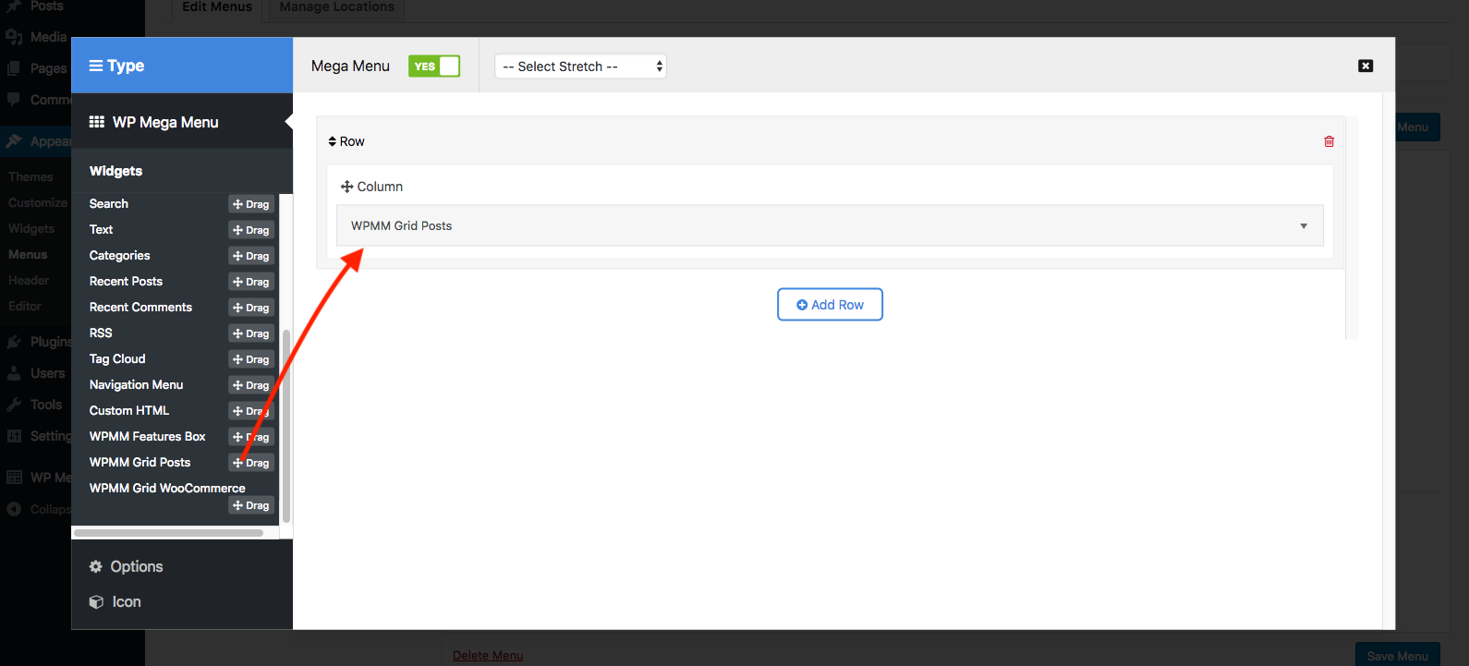Screen dimensions: 1469x666
Task: Open Media in WordPress admin sidebar
Action: coord(48,37)
